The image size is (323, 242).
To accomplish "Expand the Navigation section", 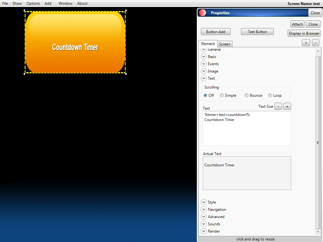I will 203,210.
